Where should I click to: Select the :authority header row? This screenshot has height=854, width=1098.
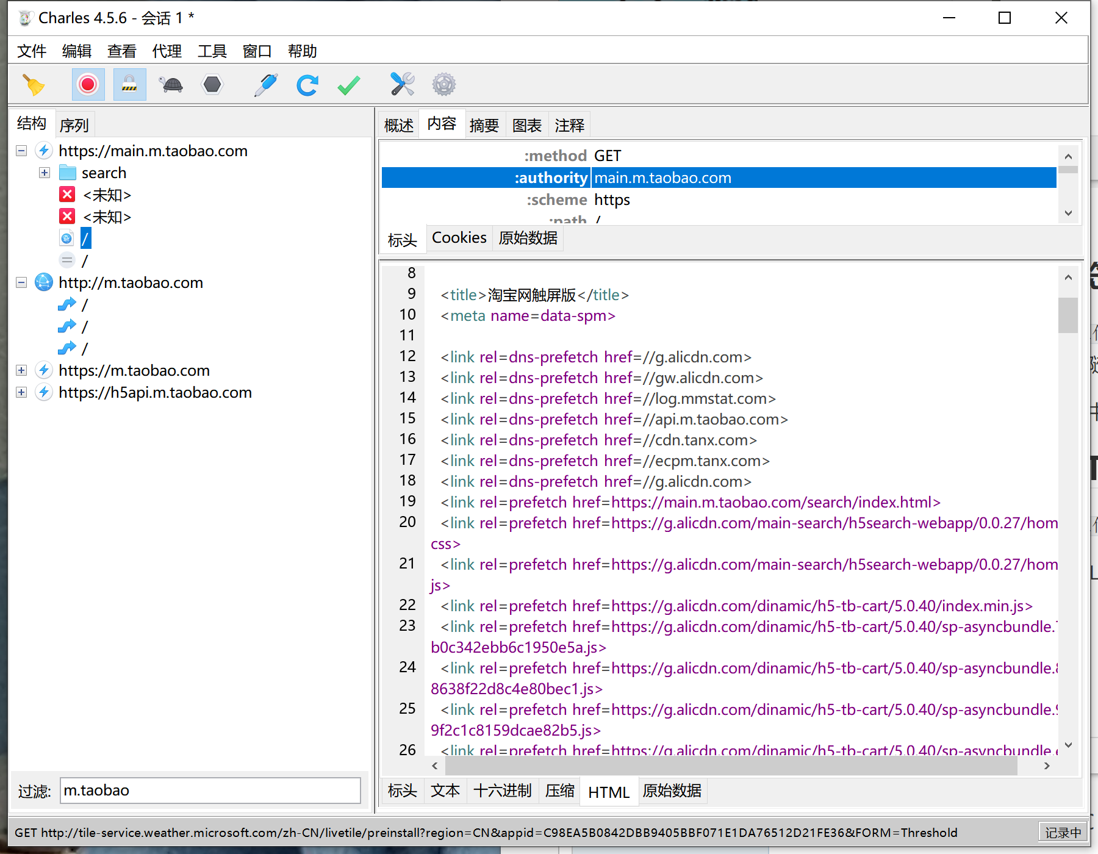coord(719,178)
